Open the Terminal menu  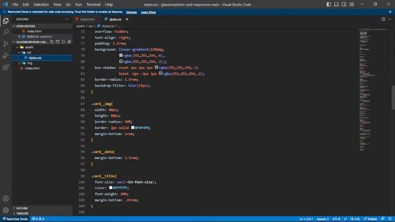pos(93,4)
